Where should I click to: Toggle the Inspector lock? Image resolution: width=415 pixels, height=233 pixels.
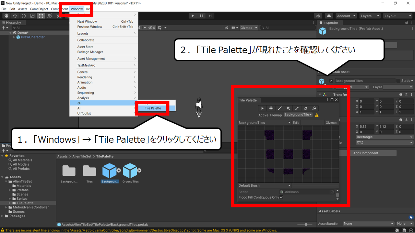407,23
